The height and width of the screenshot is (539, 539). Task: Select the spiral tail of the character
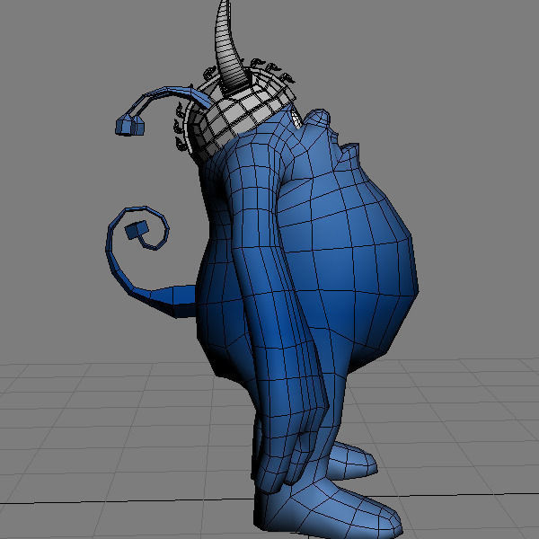pyautogui.click(x=149, y=261)
